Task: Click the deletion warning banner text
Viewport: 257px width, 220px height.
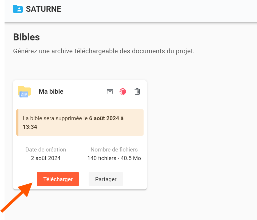Action: (x=56, y=118)
